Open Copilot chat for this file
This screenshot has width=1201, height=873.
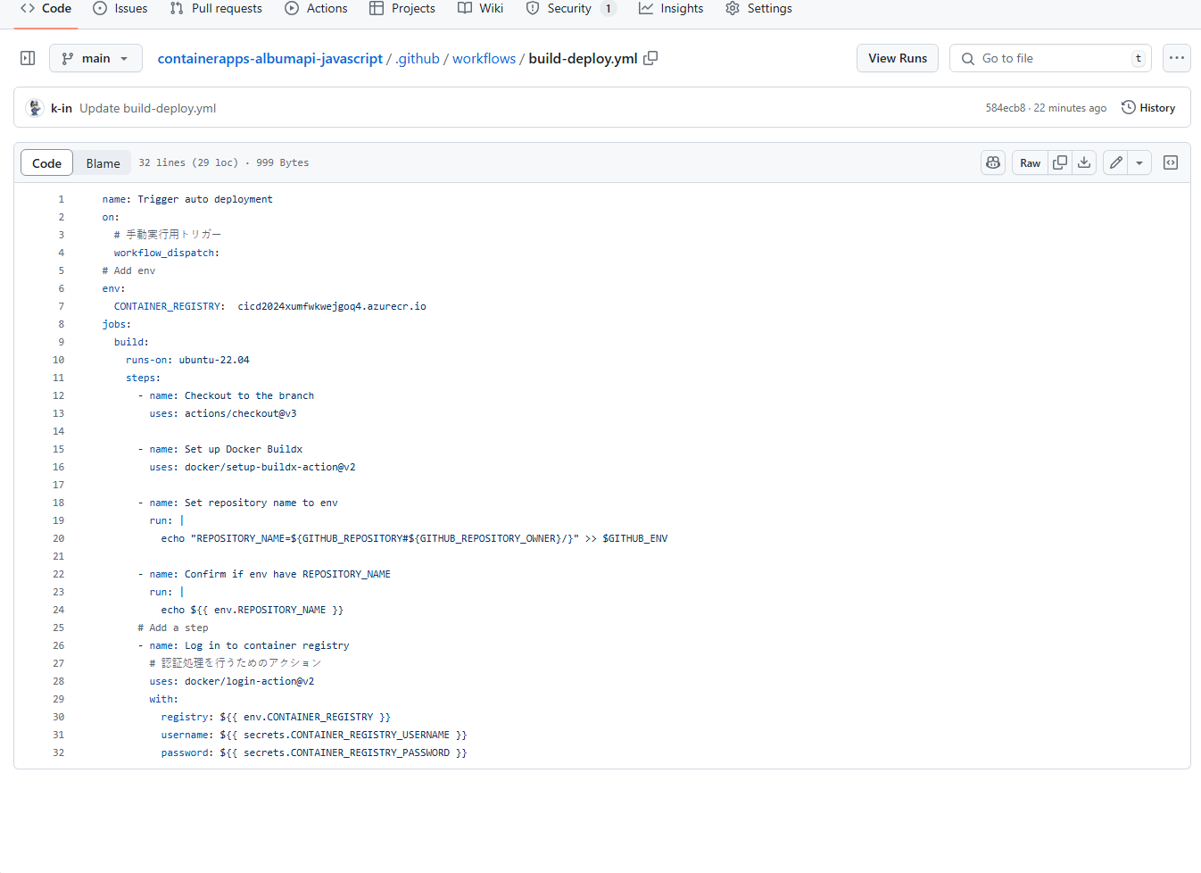pos(993,162)
